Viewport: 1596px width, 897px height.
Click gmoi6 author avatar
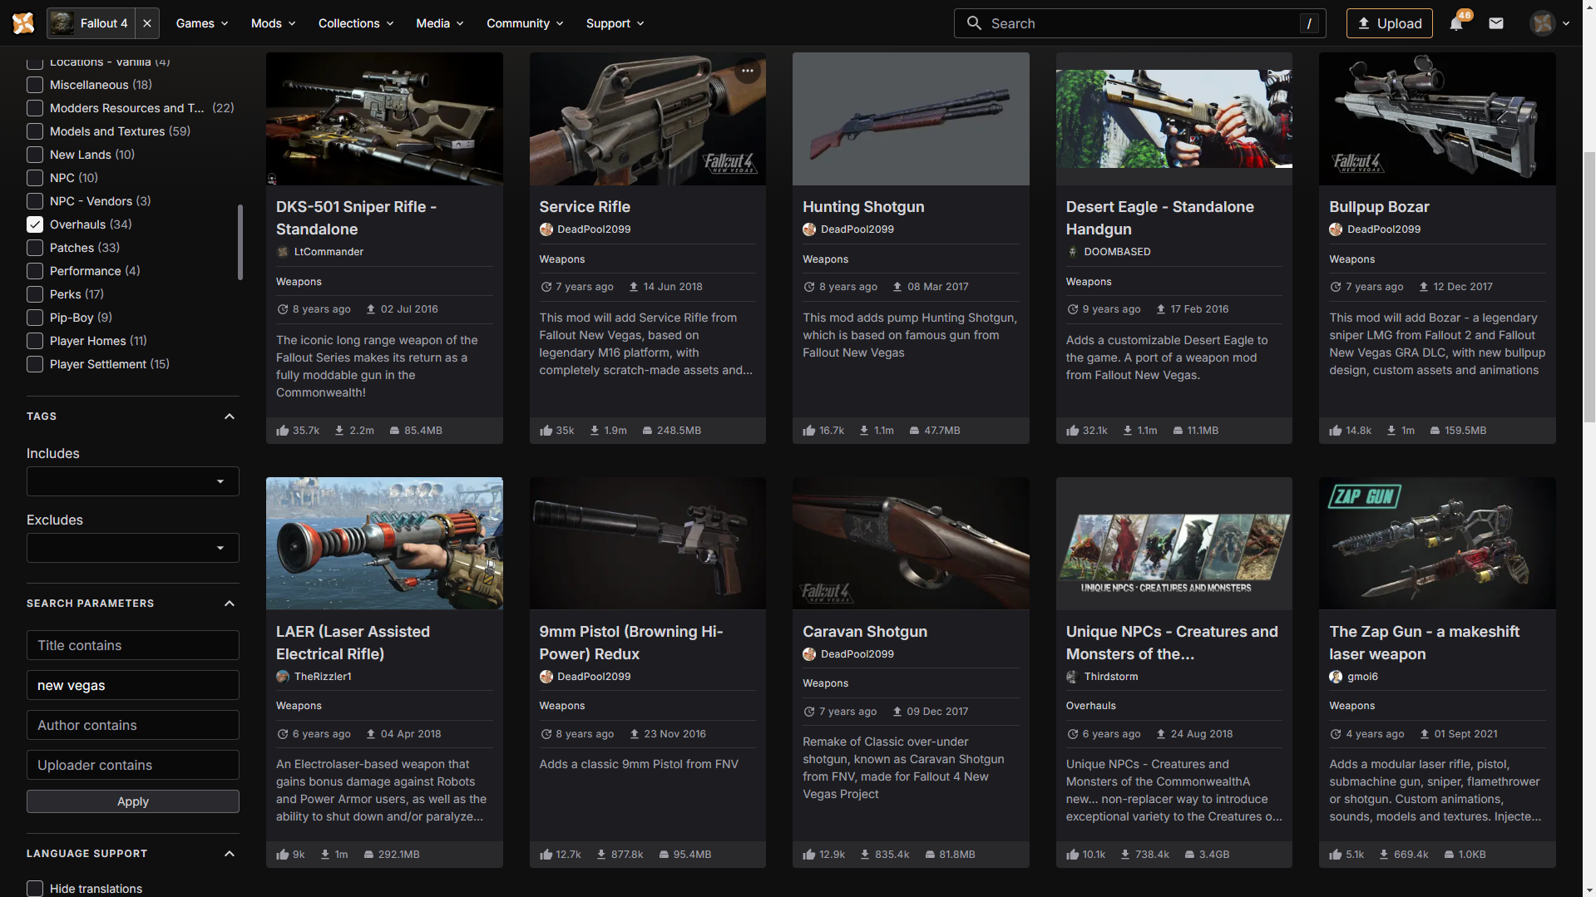pyautogui.click(x=1336, y=677)
